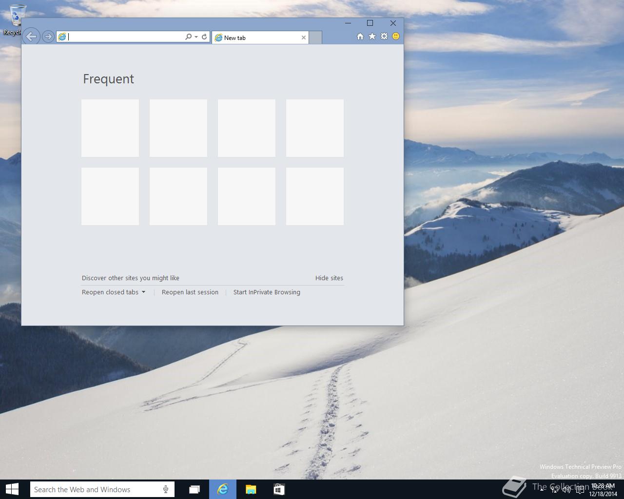Close the New tab tab
The image size is (624, 499).
point(304,38)
